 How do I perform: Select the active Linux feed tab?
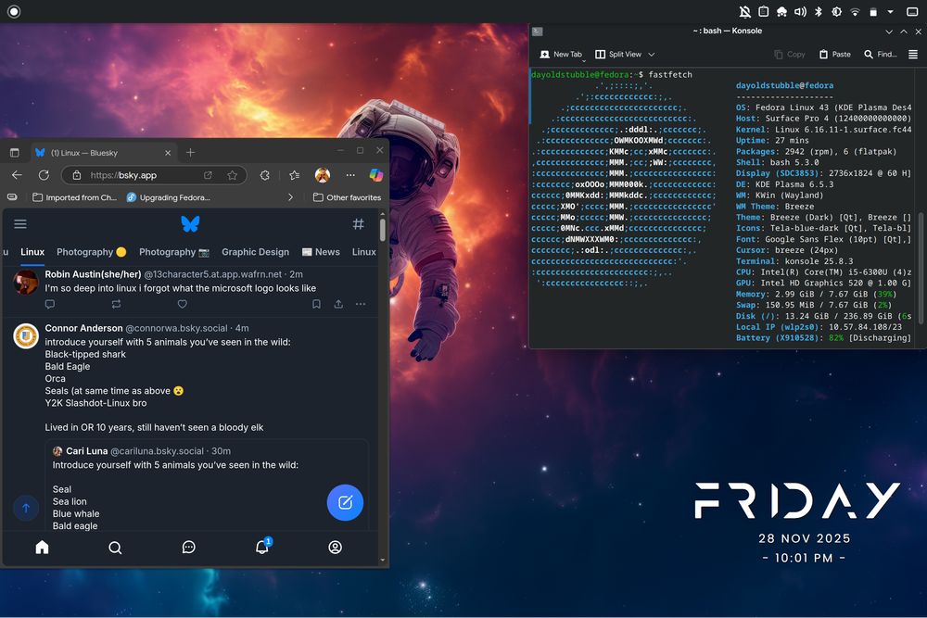pos(32,252)
